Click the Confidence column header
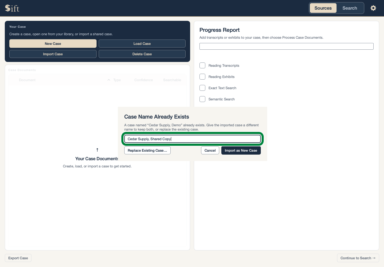Viewport: 384px width, 267px height. 143,80
